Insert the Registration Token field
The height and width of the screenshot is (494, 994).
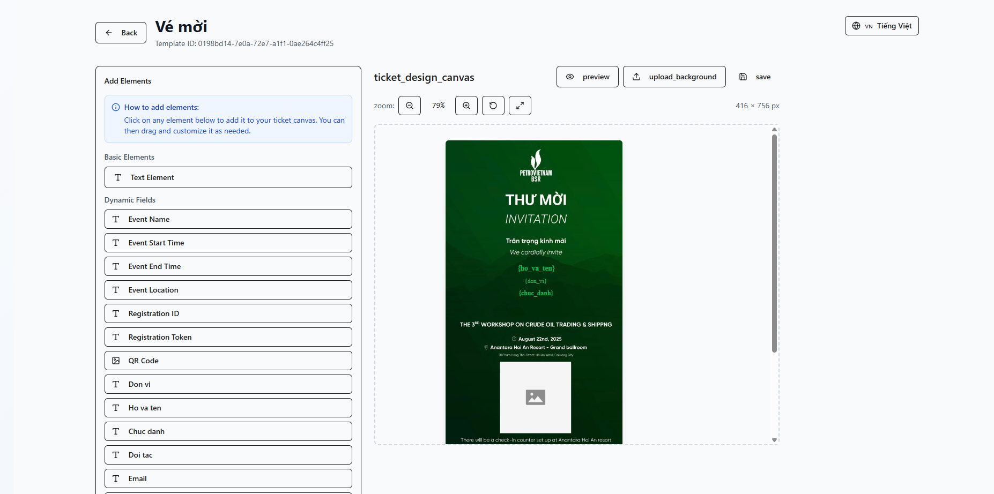tap(228, 337)
